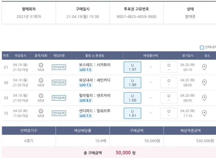This screenshot has height=158, width=216.
Task: Select Over option for 워싱내셔 vs 세인카디
Action: [x=169, y=83]
